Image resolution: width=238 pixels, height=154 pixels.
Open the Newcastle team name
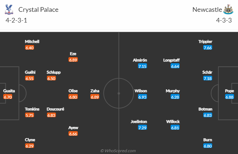(207, 10)
